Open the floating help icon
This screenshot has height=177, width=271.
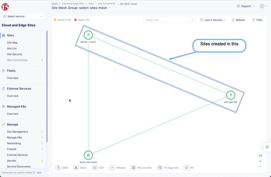coord(267,147)
